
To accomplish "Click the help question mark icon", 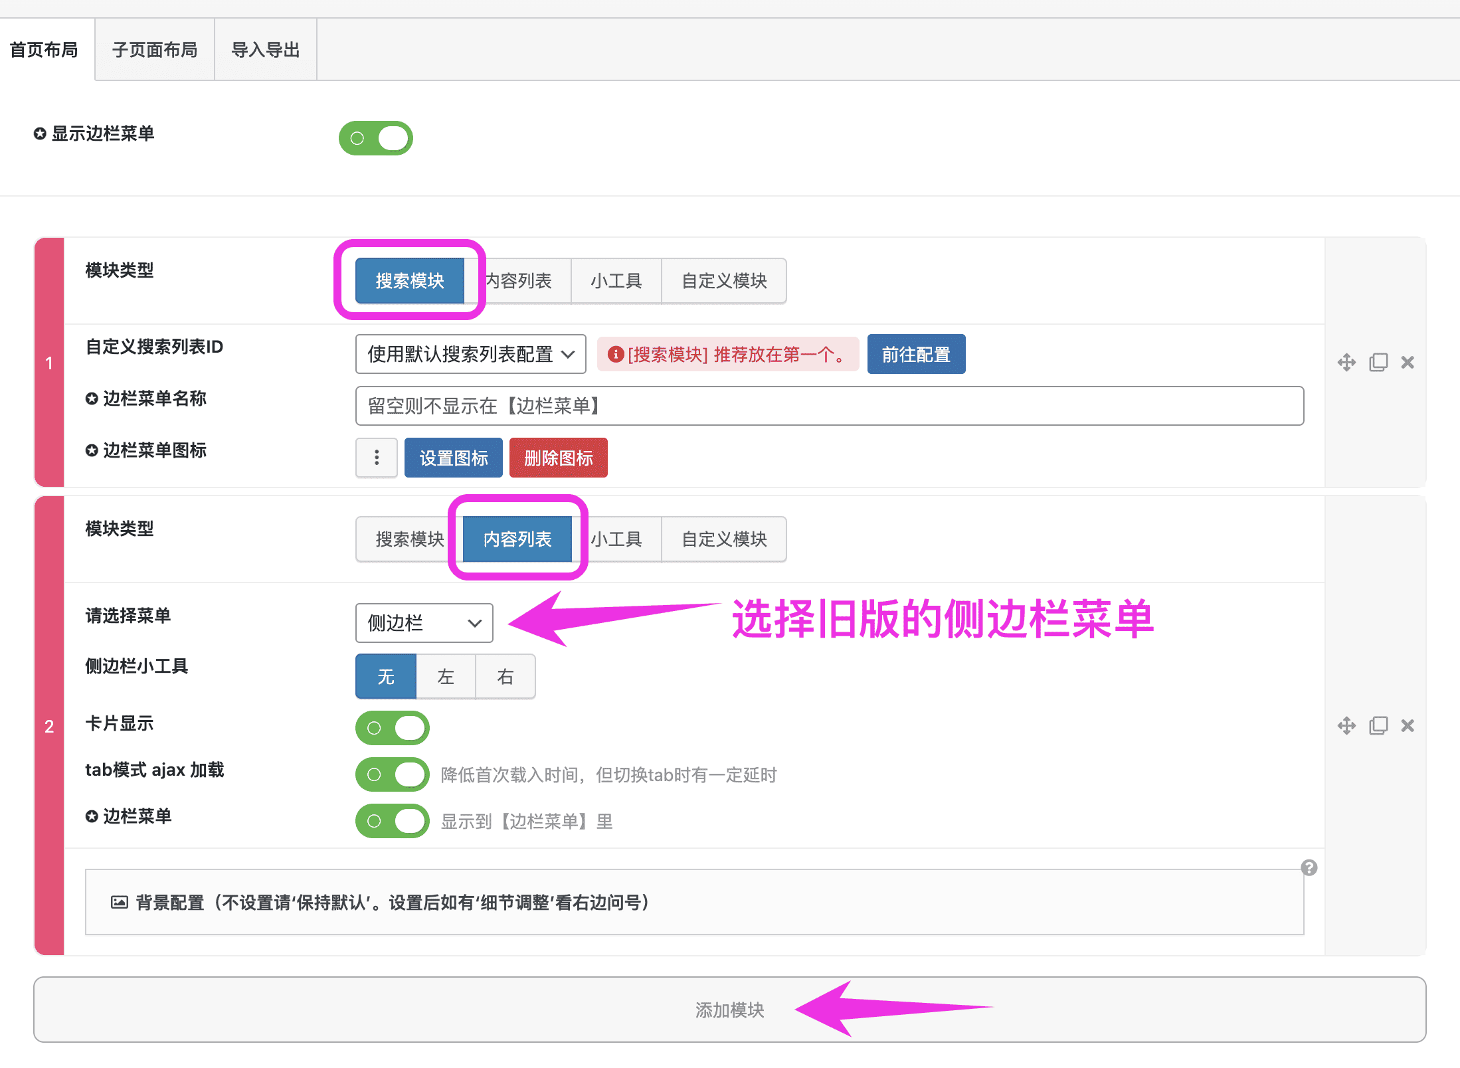I will (x=1309, y=867).
